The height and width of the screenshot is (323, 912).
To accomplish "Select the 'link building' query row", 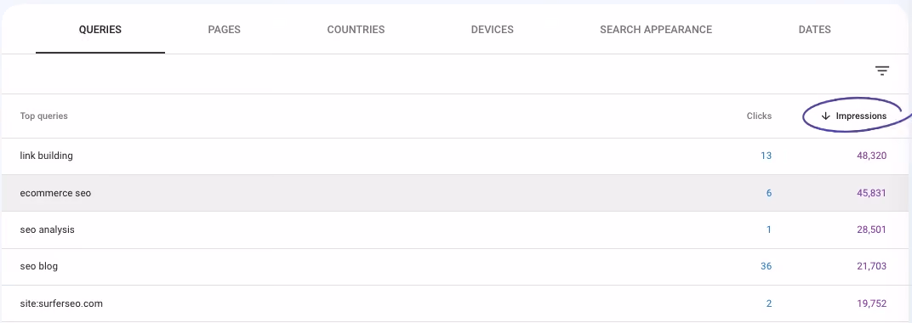I will 455,156.
